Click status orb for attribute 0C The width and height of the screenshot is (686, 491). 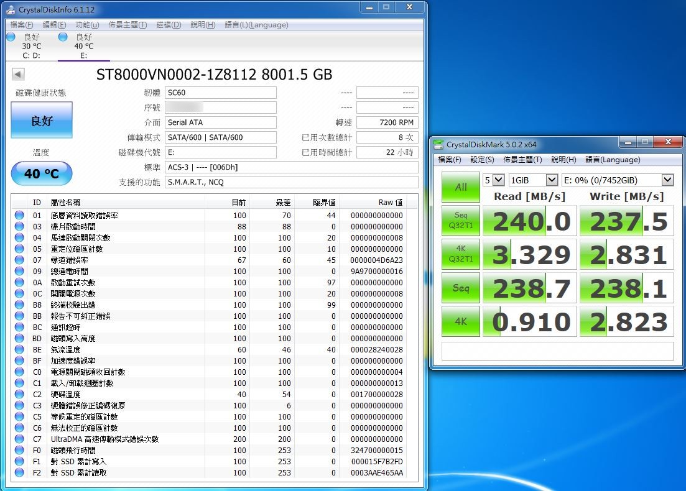coord(19,293)
